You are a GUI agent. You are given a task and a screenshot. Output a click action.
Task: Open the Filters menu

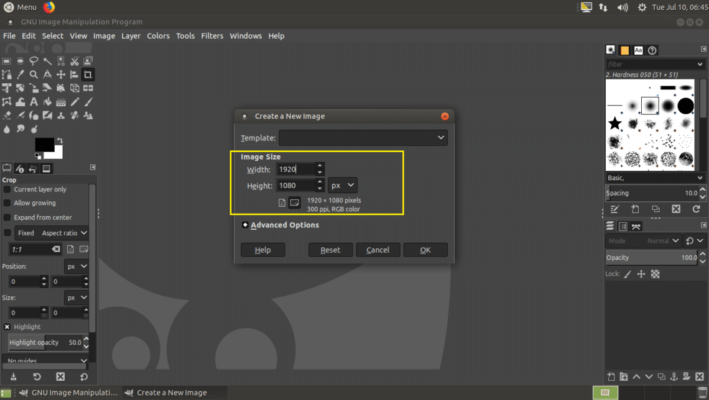point(212,36)
